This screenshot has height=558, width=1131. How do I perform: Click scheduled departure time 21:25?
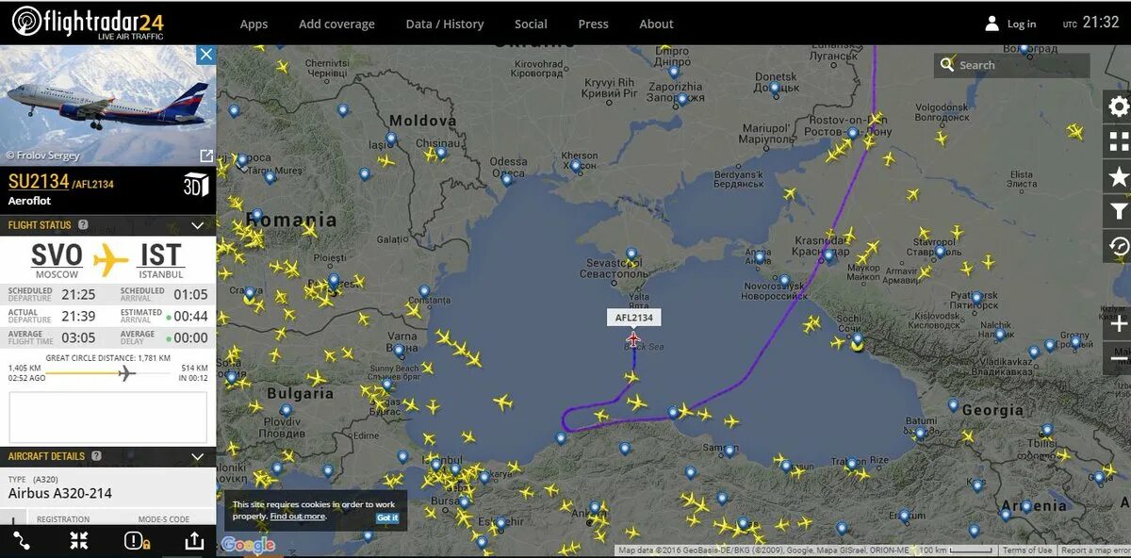click(78, 294)
